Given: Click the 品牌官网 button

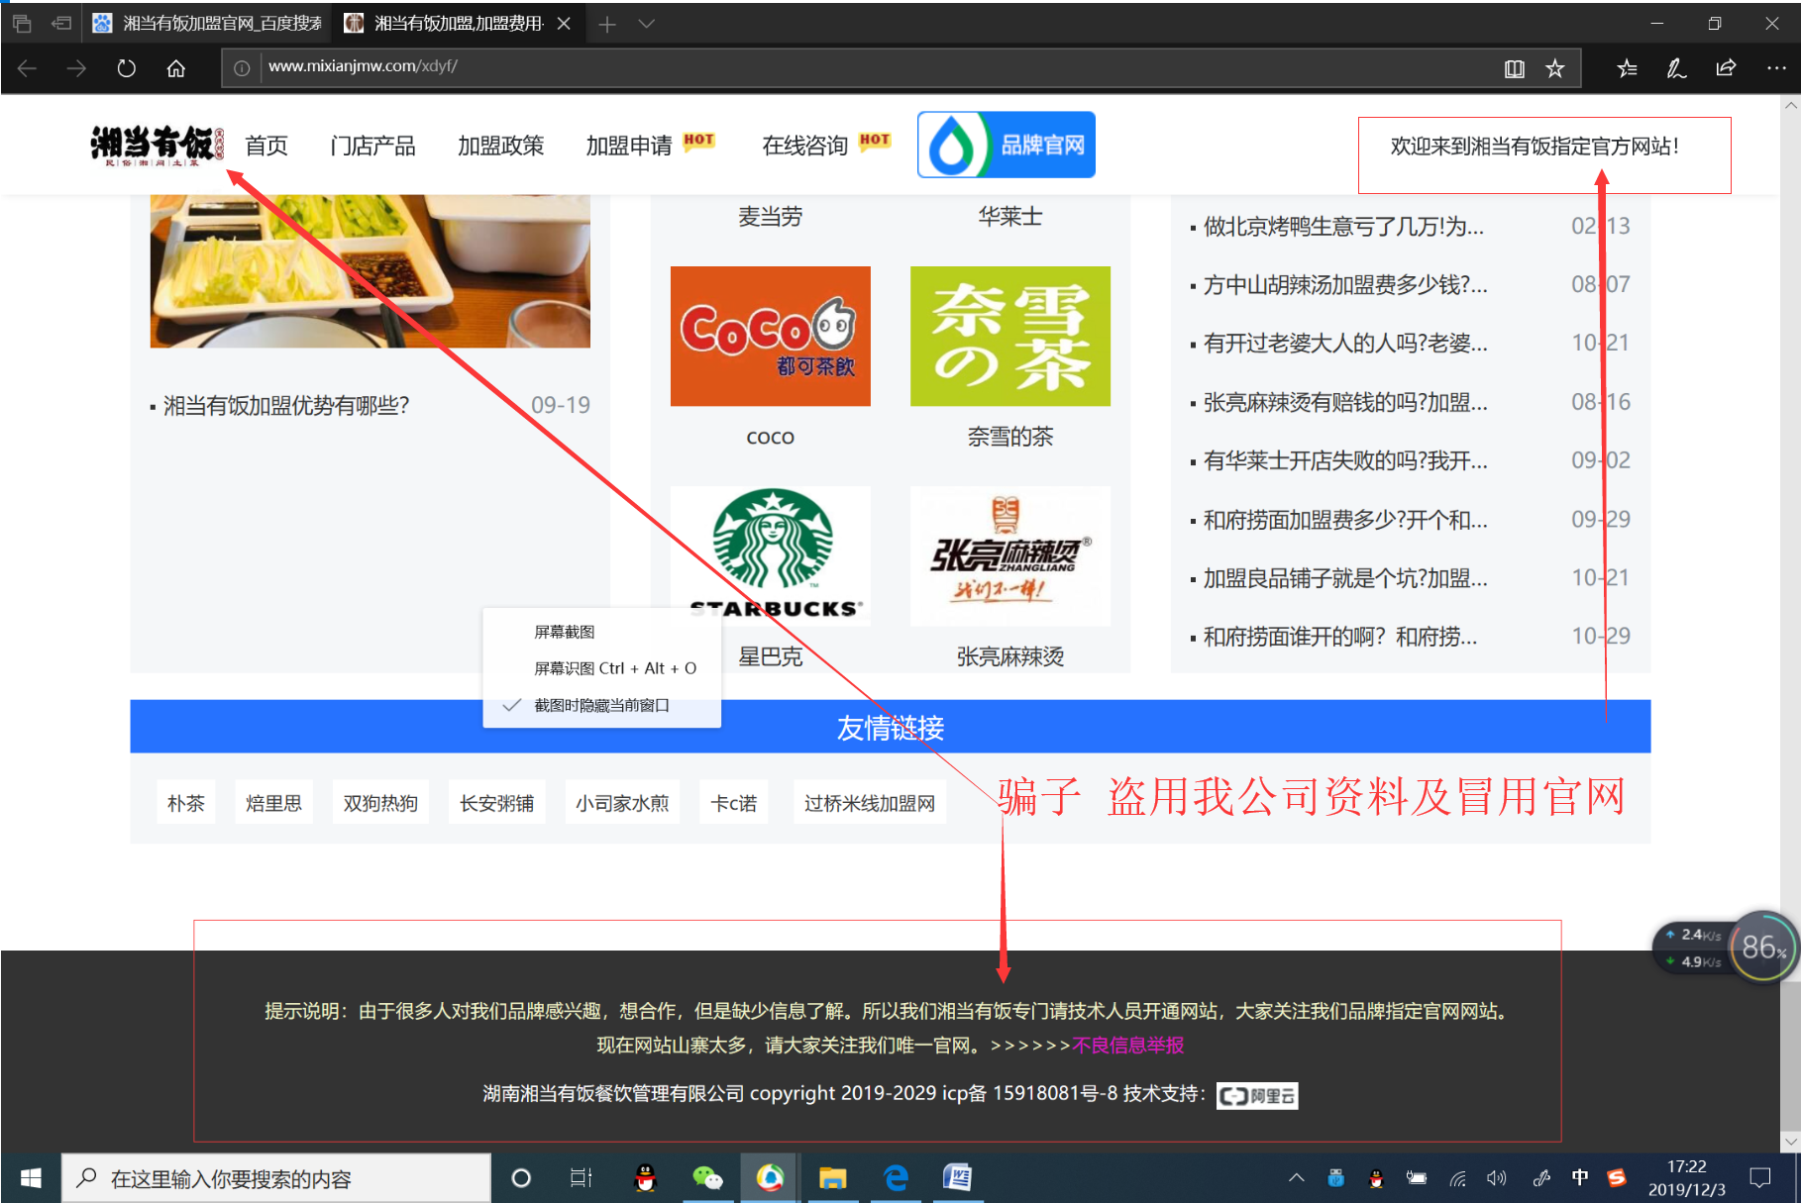Looking at the screenshot, I should point(1006,145).
